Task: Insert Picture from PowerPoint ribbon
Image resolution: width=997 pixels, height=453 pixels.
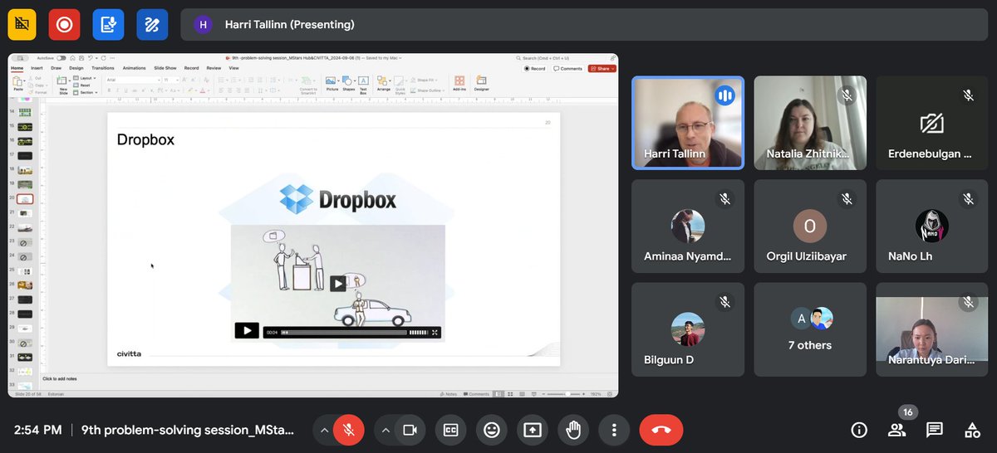Action: 331,84
